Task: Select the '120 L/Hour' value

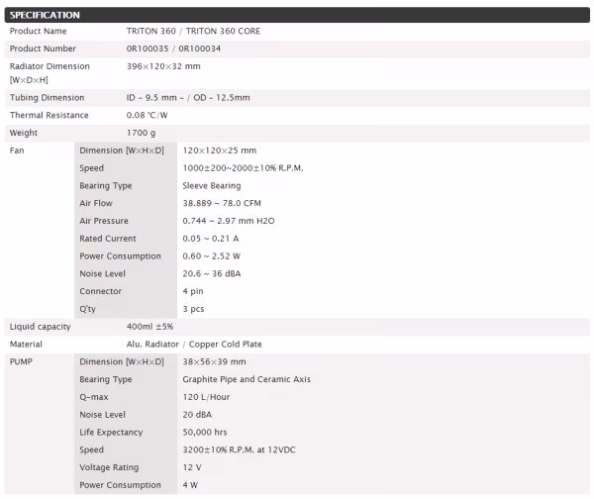Action: coord(206,397)
